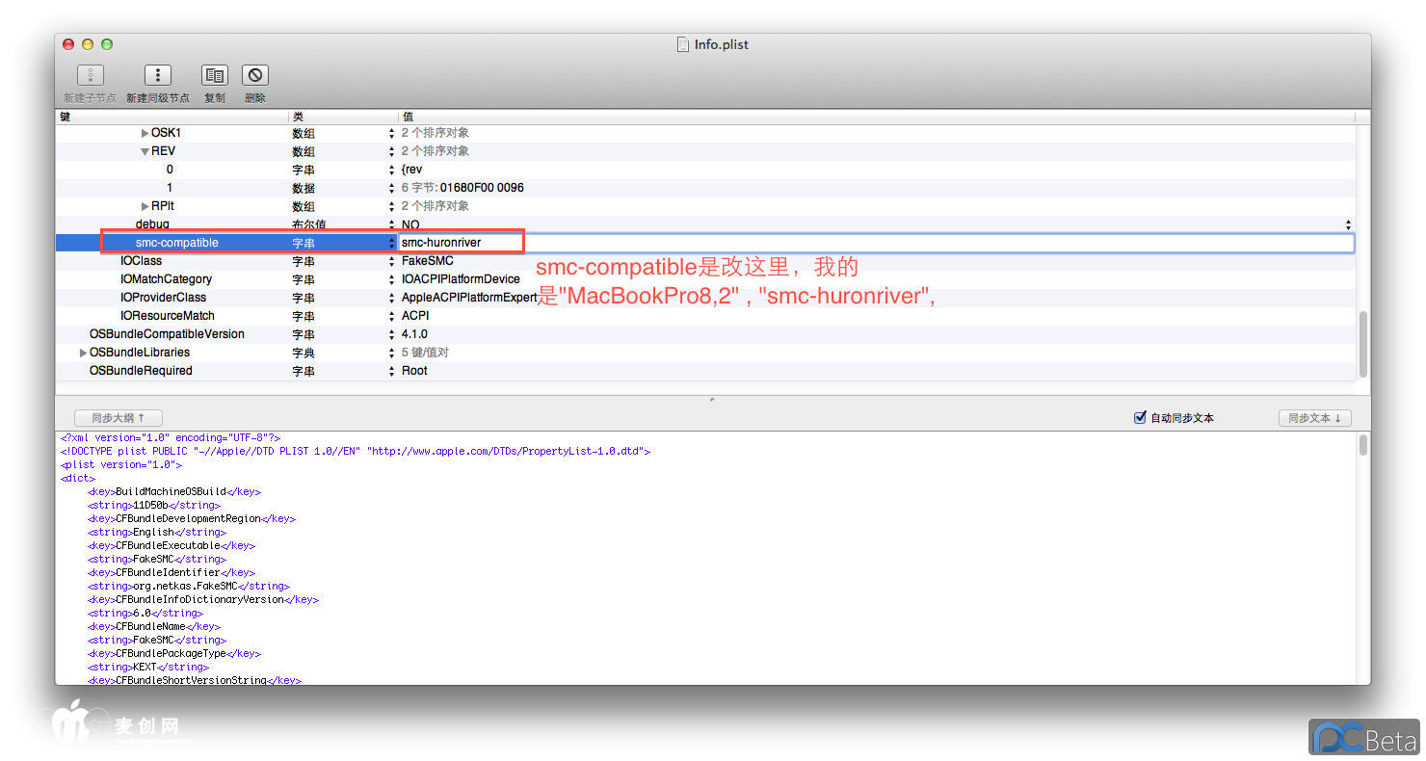Screen dimensions: 1426x761
Task: Click the 同步文本 ↓ button
Action: click(x=1314, y=418)
